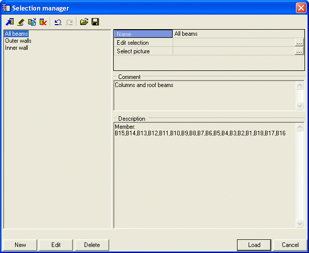Open the Edit selection ellipsis button
Viewport: 309px width, 253px height.
[x=299, y=43]
